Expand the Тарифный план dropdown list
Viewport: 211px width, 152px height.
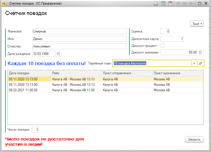tap(194, 63)
